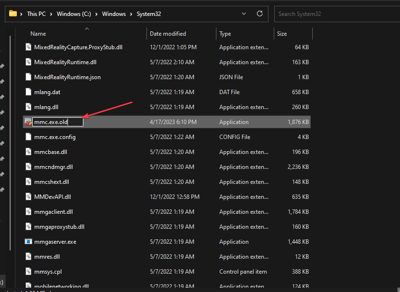Expand the chevron after This PC in address bar
The height and width of the screenshot is (292, 400).
click(51, 14)
